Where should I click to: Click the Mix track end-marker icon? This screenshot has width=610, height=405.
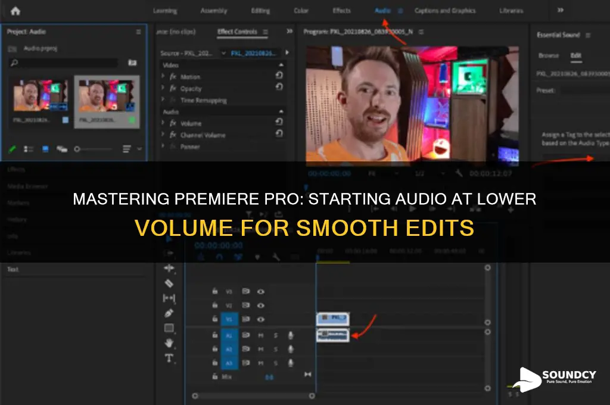308,374
